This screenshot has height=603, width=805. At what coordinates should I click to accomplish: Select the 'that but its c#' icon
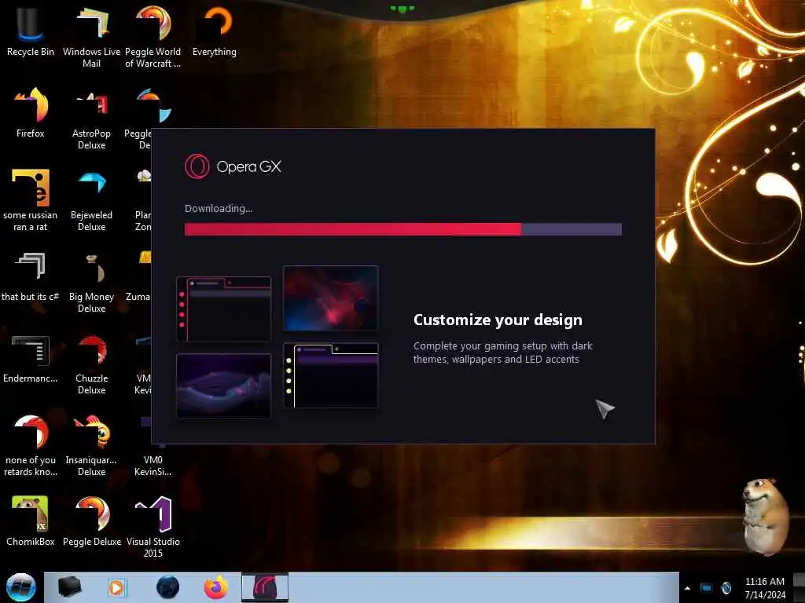click(x=31, y=277)
